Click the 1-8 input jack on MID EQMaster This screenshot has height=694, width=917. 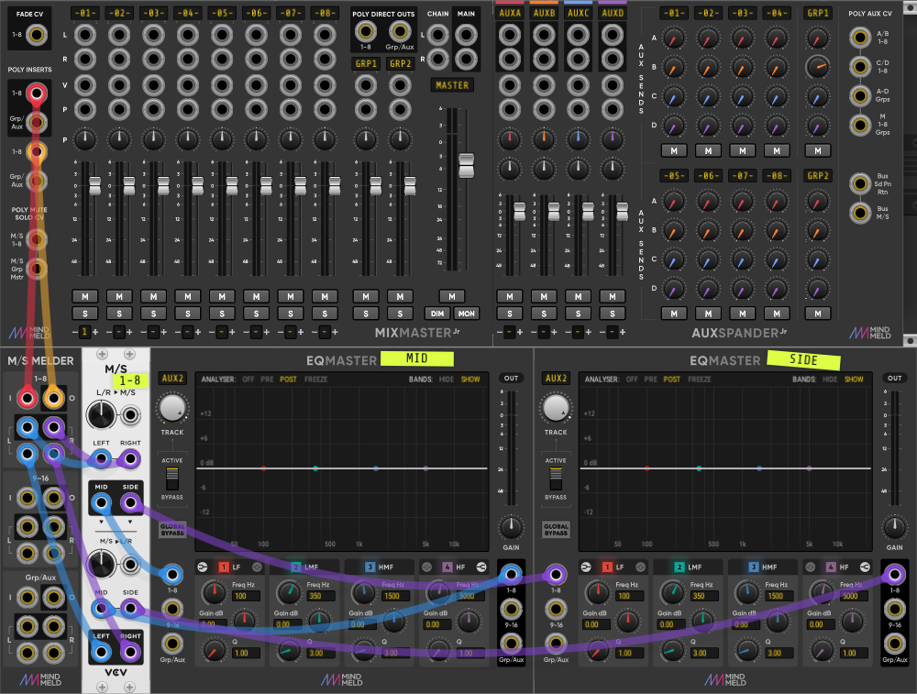pos(172,574)
